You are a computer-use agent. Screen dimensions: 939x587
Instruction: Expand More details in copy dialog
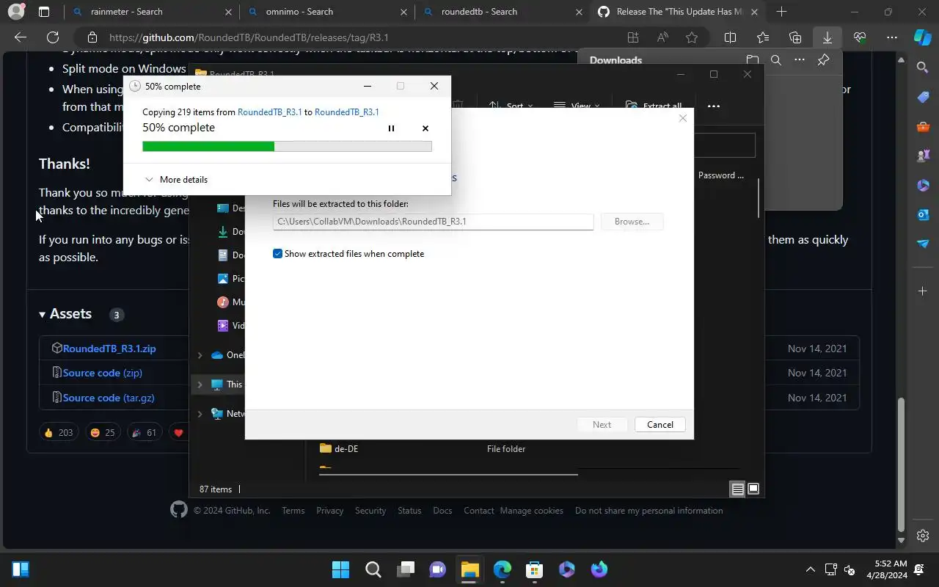[x=176, y=180]
